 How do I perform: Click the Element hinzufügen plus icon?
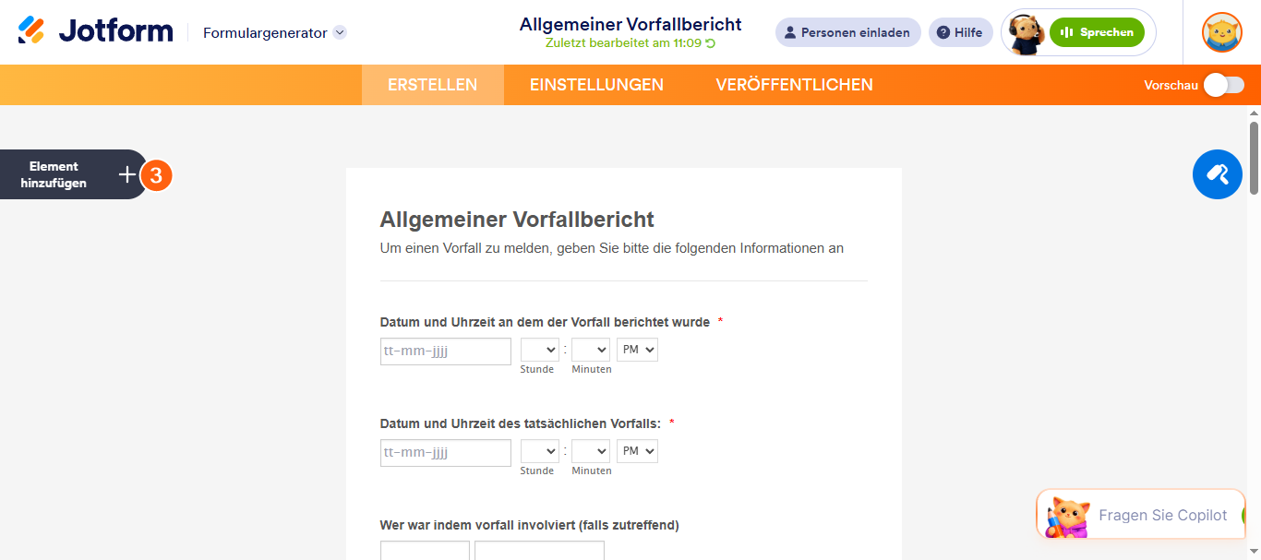click(x=127, y=174)
